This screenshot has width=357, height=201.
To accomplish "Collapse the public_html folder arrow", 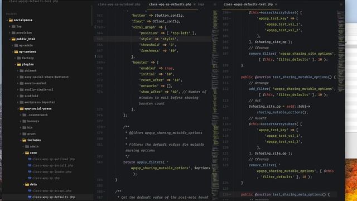I will tap(10, 39).
